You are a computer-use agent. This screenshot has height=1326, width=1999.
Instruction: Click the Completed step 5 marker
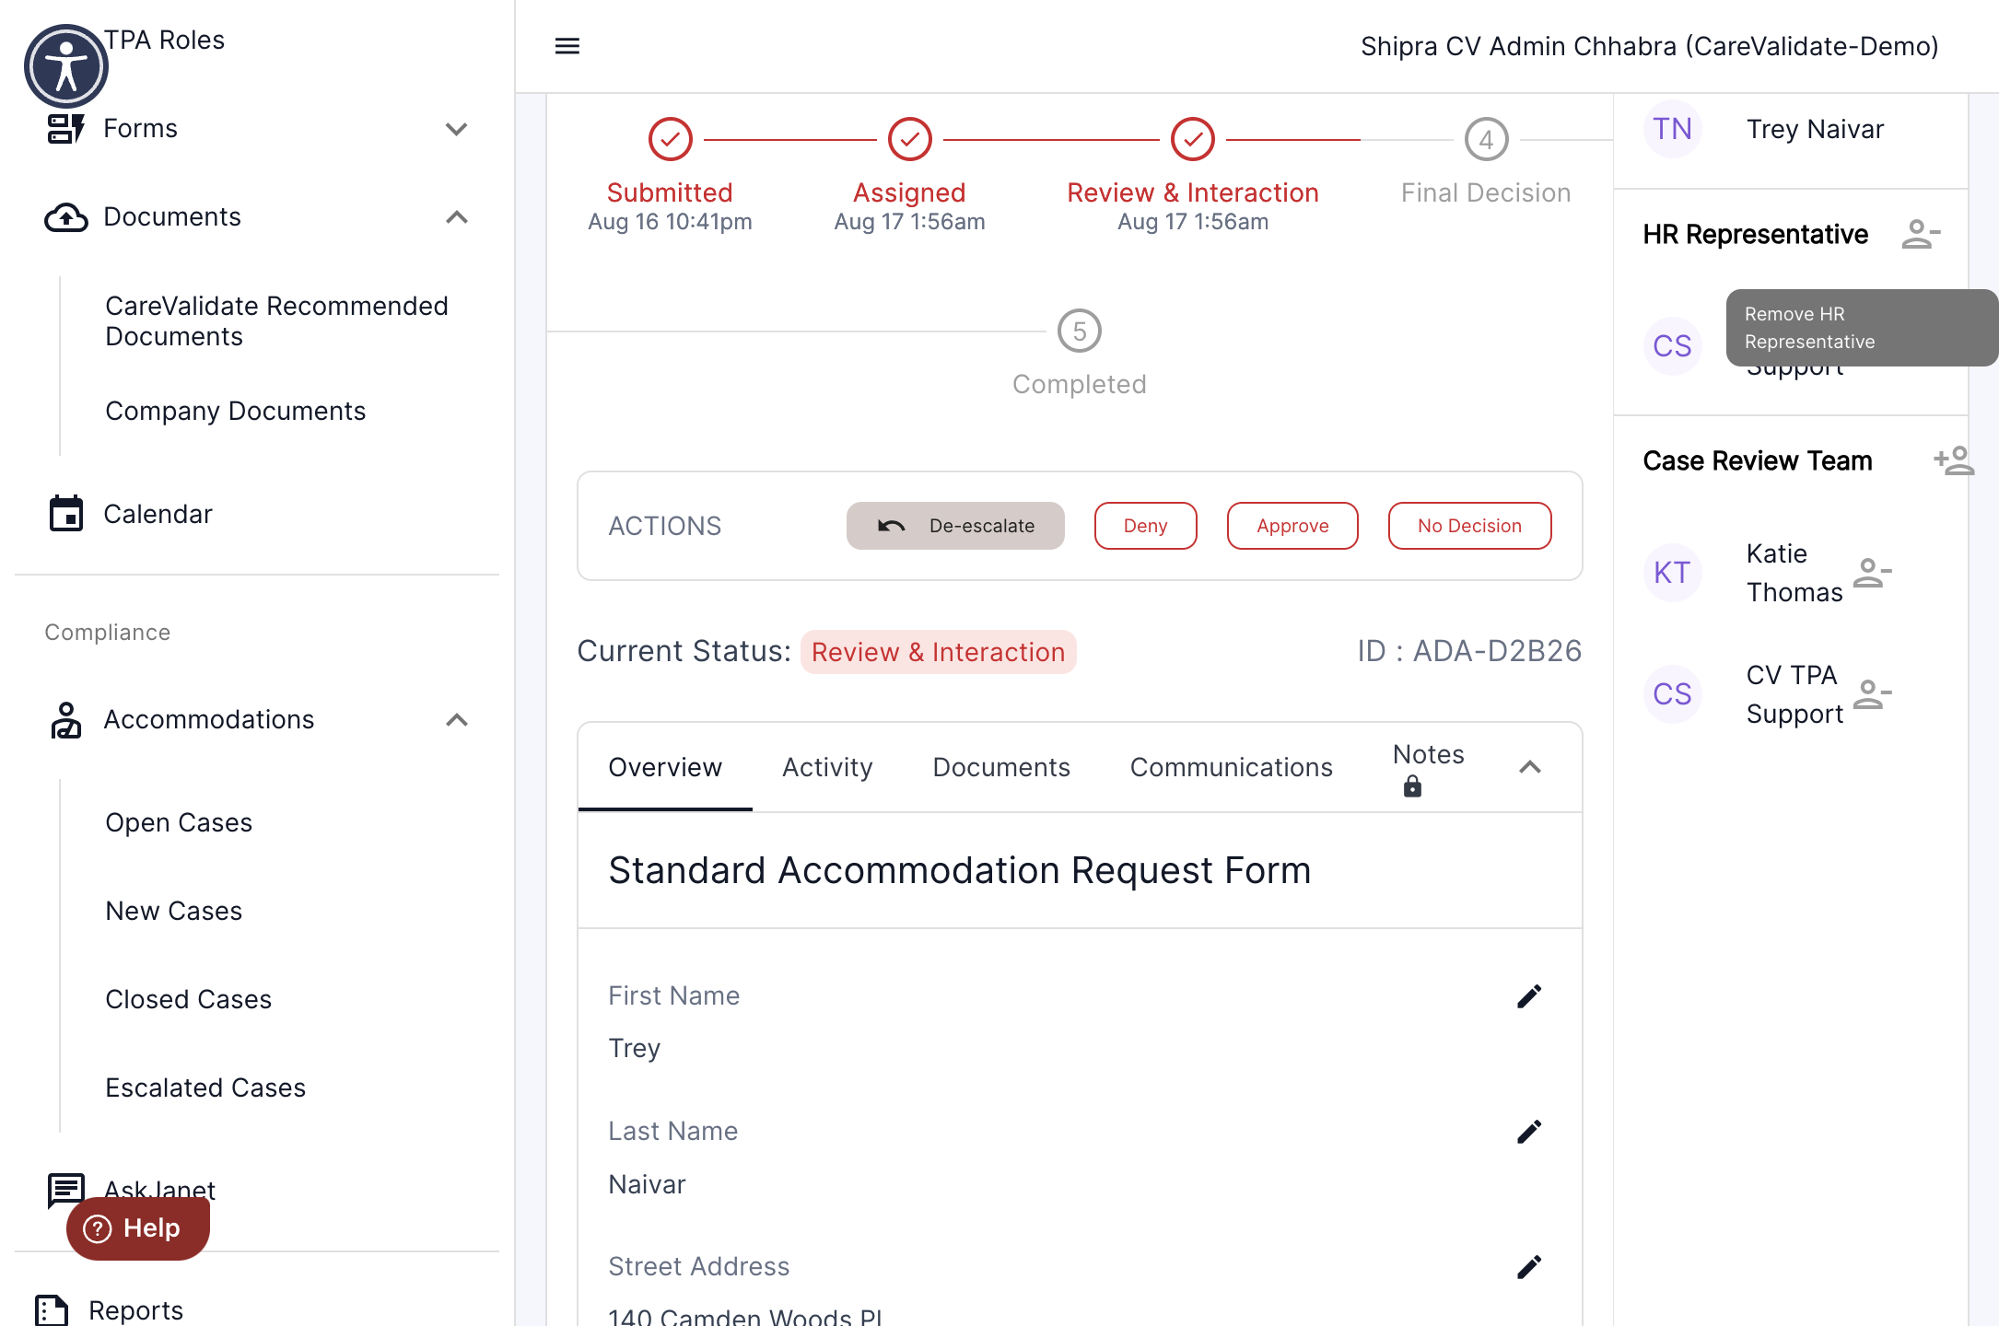click(1080, 331)
